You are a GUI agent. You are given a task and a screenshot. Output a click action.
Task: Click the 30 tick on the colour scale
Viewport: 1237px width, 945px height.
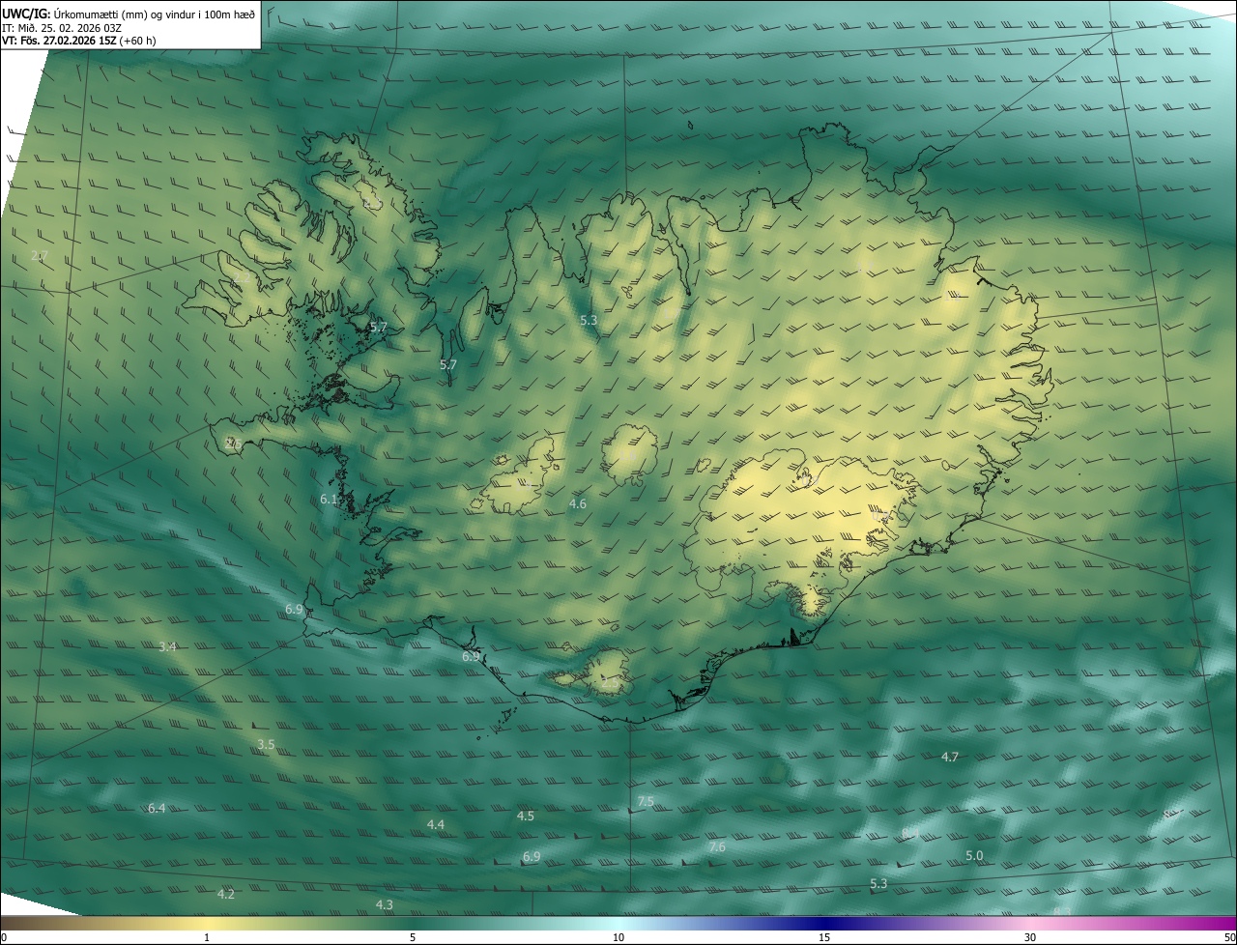click(1030, 937)
